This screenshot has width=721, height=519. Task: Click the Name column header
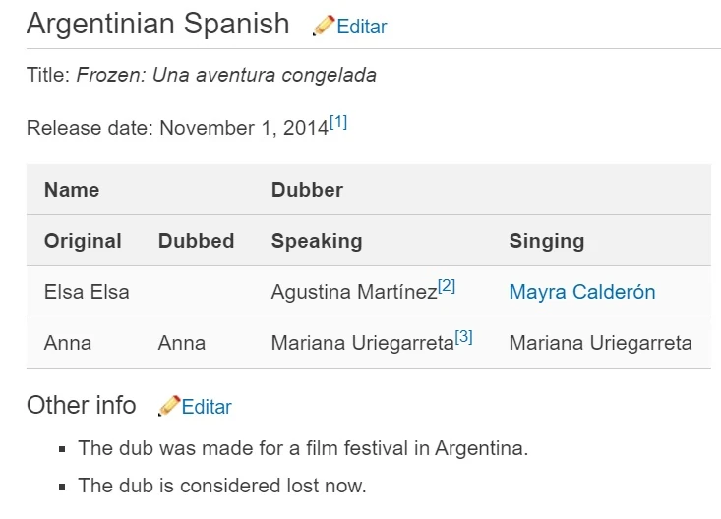pyautogui.click(x=72, y=190)
